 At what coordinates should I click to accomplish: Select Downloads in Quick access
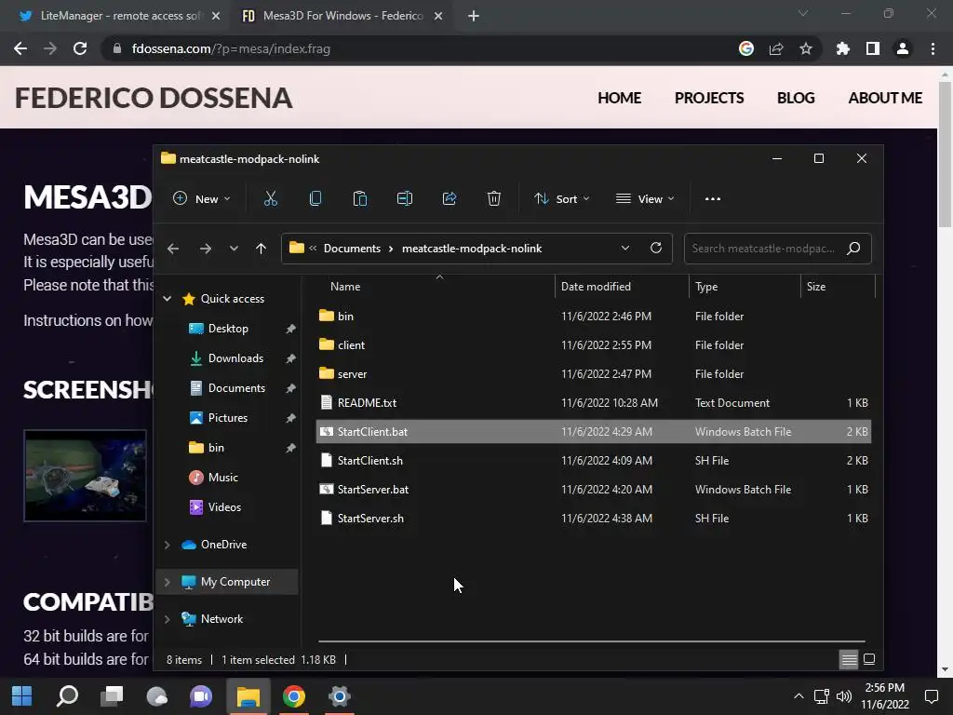pyautogui.click(x=235, y=358)
